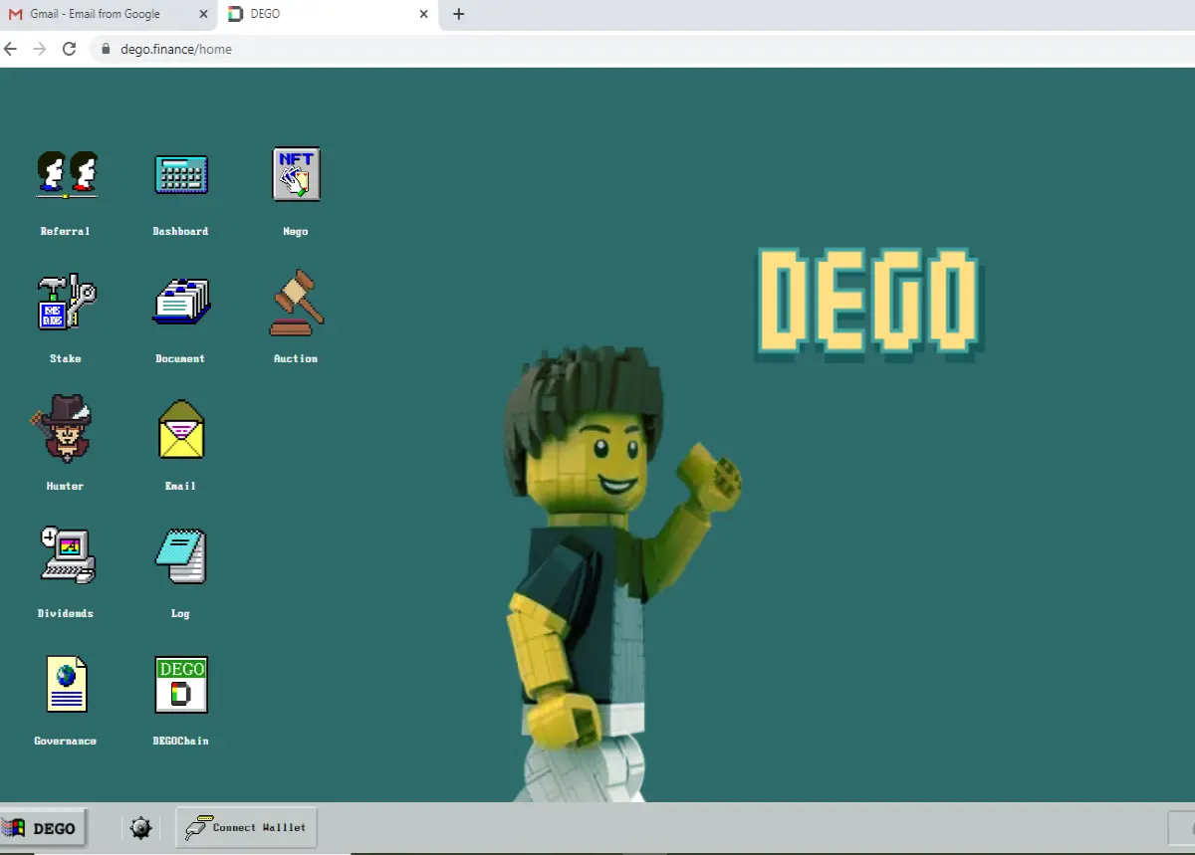
Task: Click the Governance label text
Action: (66, 741)
